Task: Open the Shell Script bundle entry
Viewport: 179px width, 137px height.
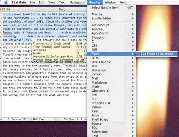Action: coord(112,120)
